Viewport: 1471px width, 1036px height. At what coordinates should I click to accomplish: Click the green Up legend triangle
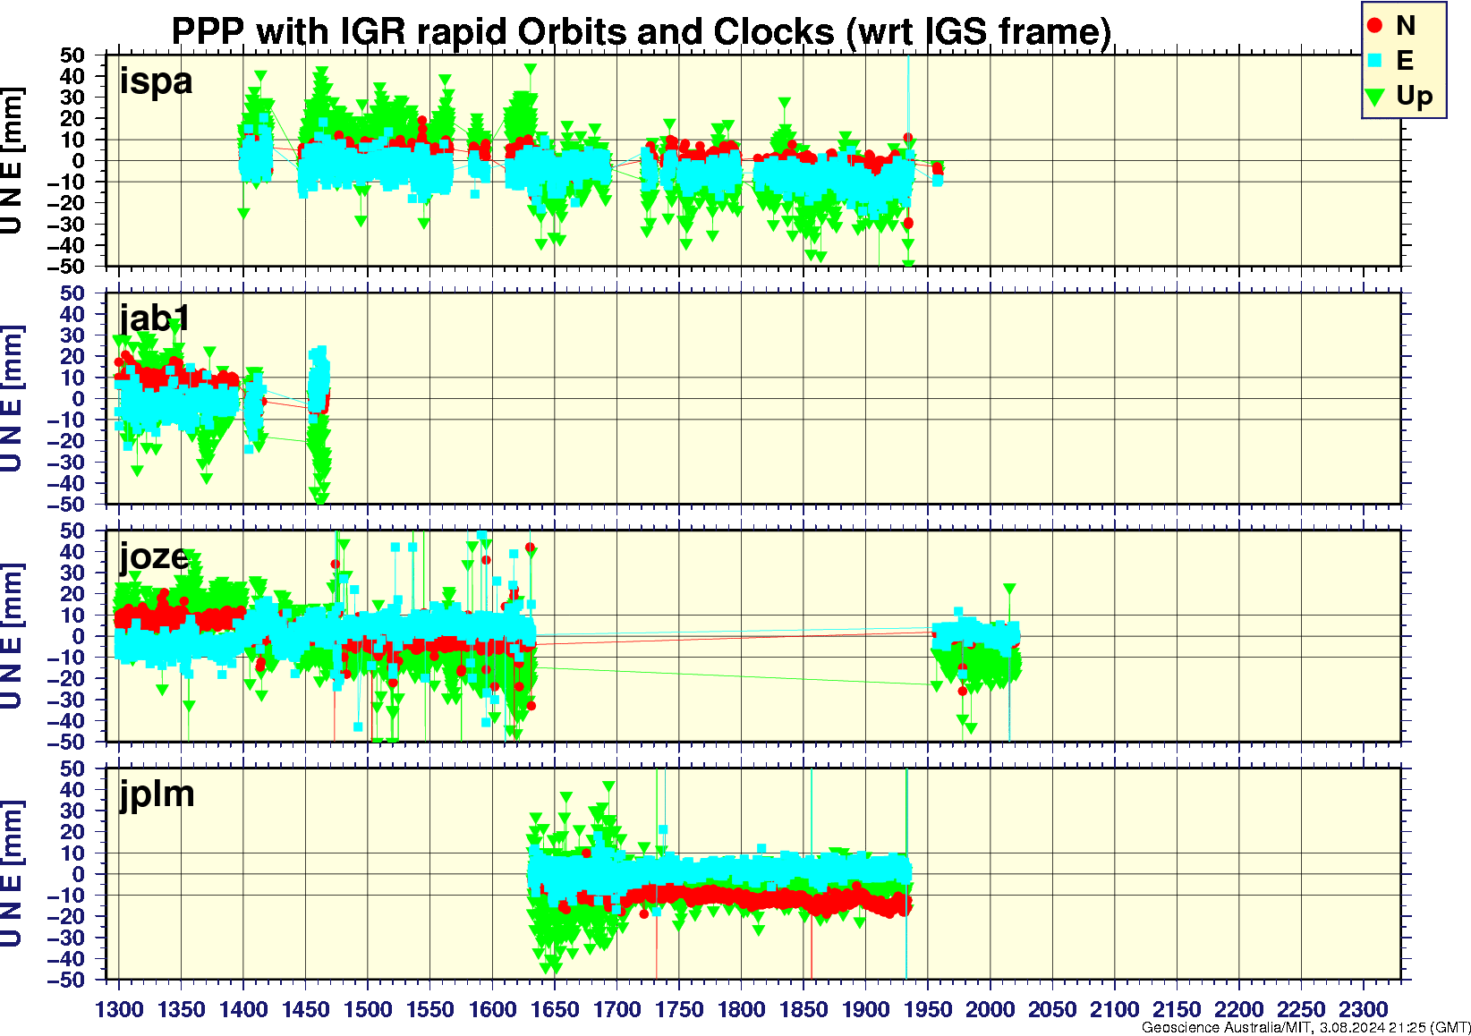(x=1375, y=96)
